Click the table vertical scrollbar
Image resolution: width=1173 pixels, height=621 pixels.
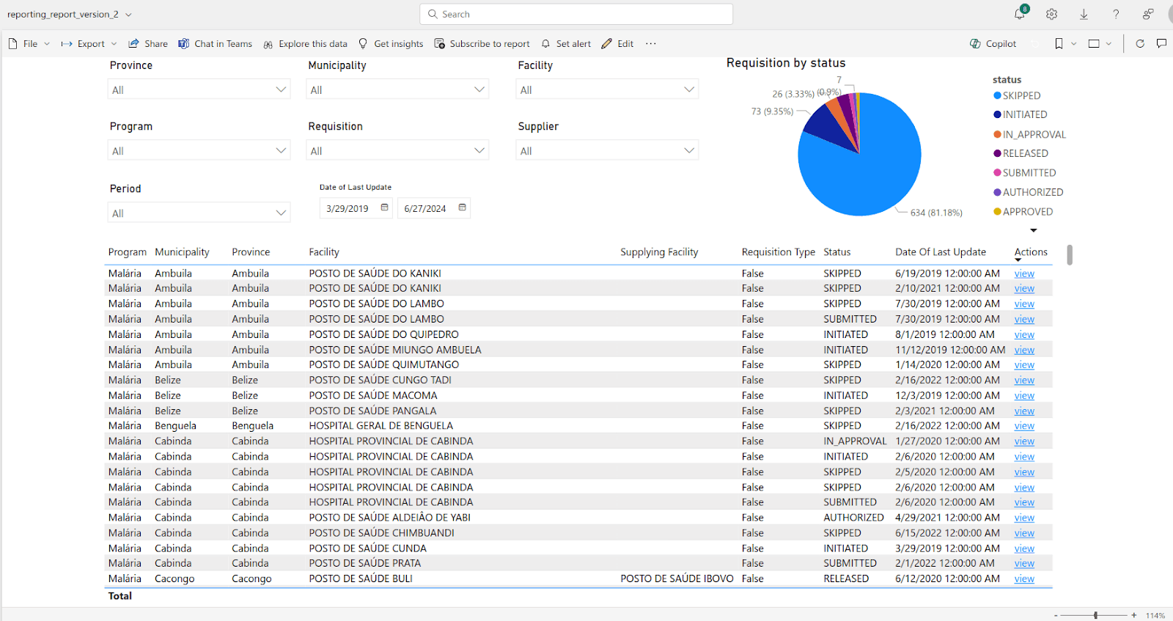(1070, 254)
